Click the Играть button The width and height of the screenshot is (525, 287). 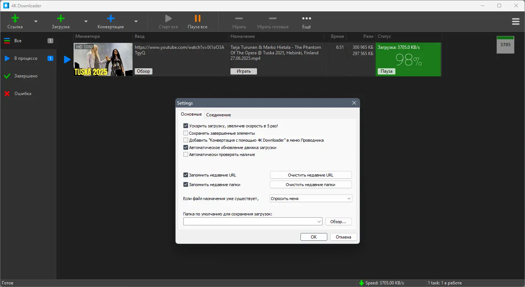point(244,71)
